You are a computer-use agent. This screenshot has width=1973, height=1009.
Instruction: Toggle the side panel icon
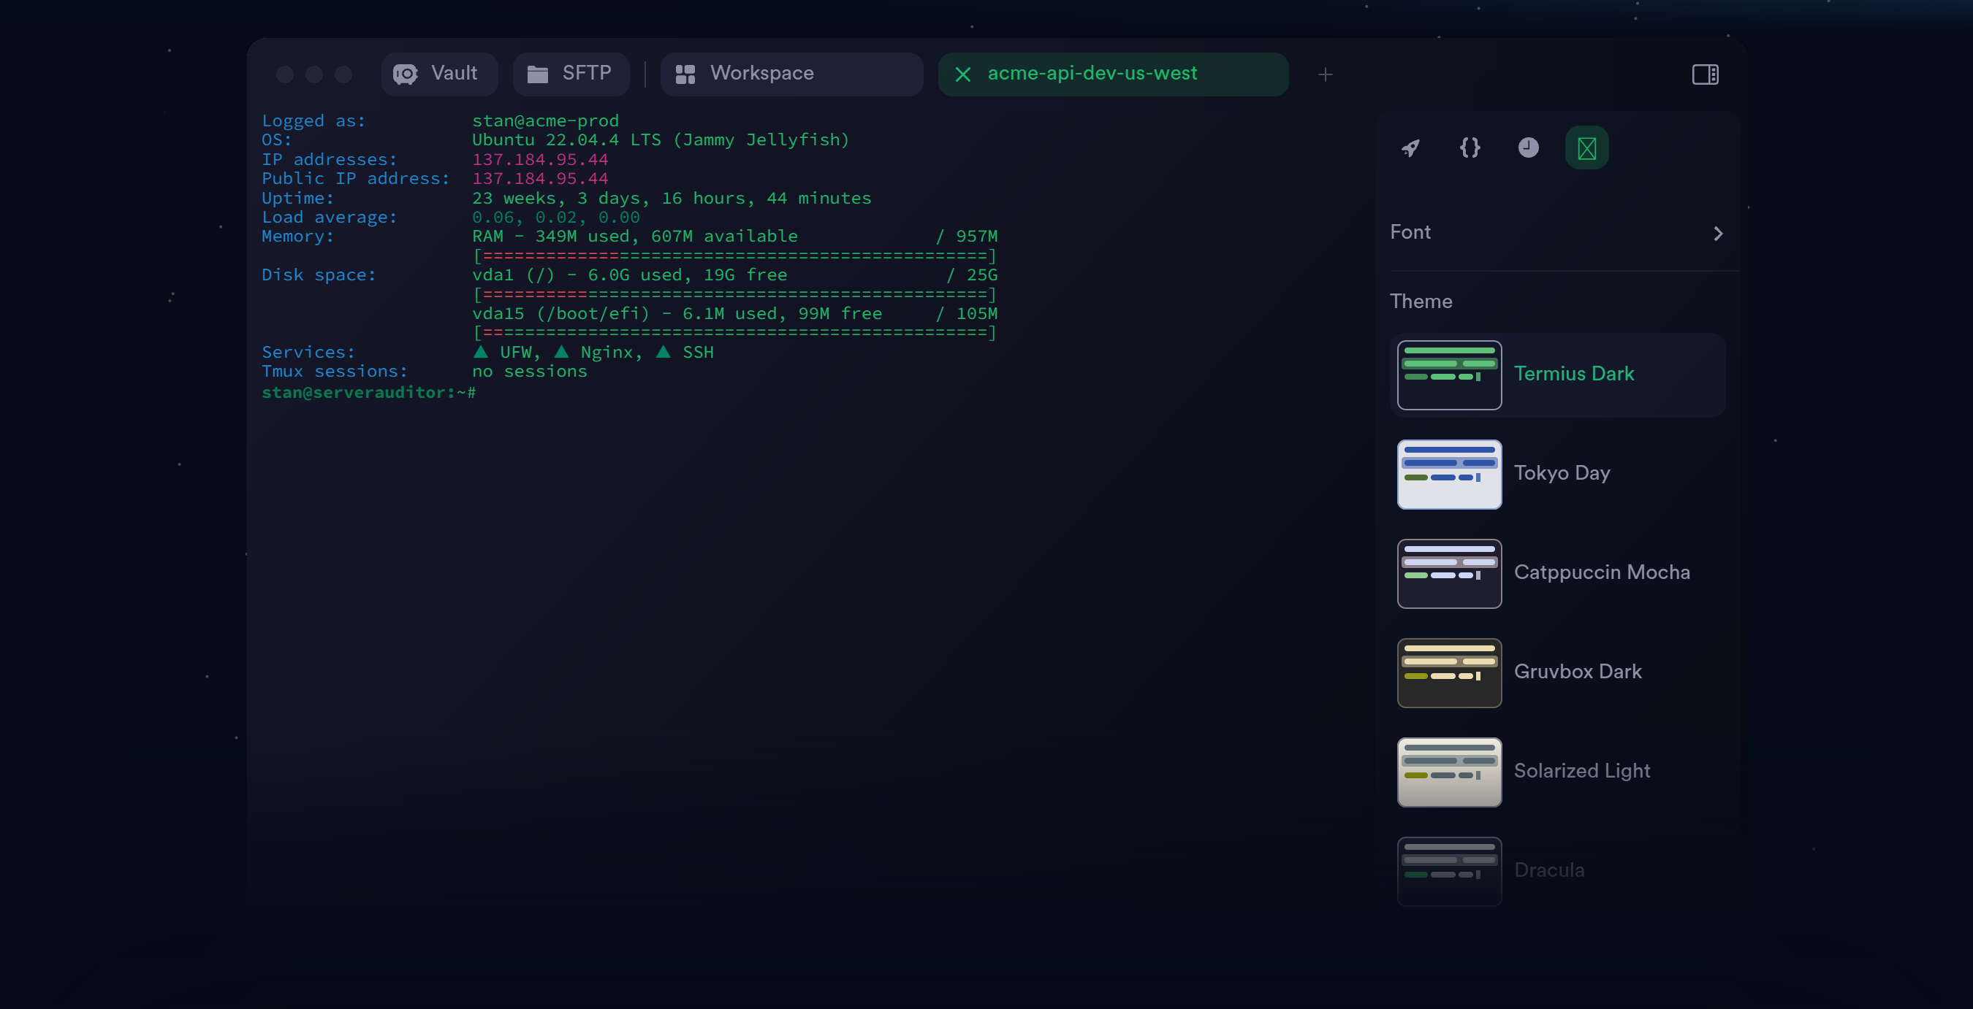click(x=1705, y=74)
